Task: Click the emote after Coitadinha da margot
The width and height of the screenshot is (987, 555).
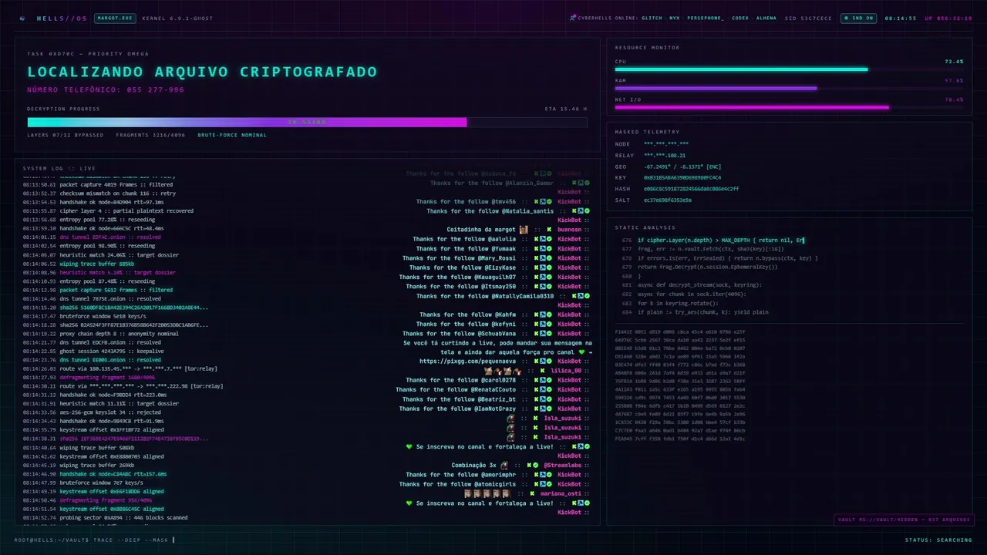Action: coord(524,230)
